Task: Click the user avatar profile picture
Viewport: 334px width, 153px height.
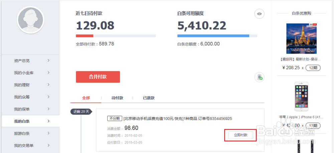Action: pos(31,20)
